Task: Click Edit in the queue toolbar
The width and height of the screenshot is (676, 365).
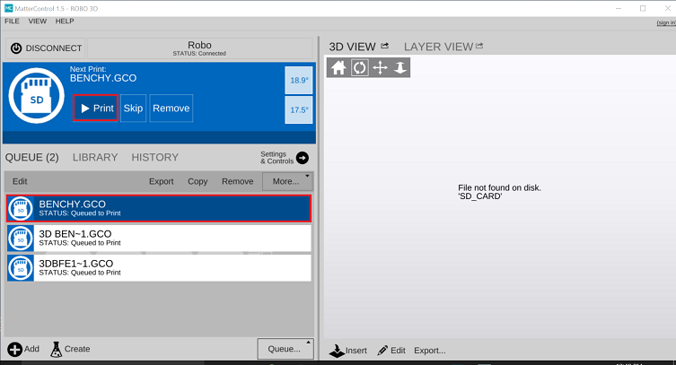Action: (20, 182)
